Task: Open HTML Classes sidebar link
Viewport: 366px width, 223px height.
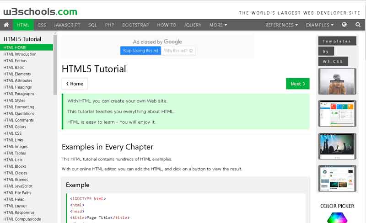Action: 16,173
